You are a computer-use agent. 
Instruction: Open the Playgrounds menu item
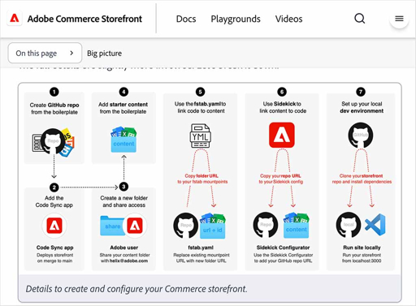pyautogui.click(x=236, y=19)
